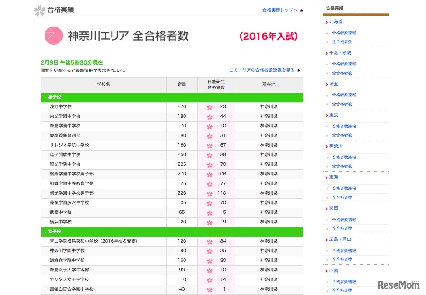The width and height of the screenshot is (426, 295).
Task: Click the sakura icon in the カリタス女子中学校 row
Action: (x=210, y=280)
